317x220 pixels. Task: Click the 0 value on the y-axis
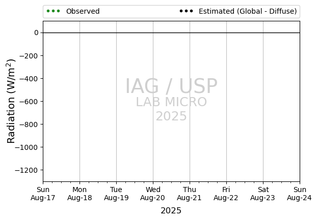[x=36, y=33]
